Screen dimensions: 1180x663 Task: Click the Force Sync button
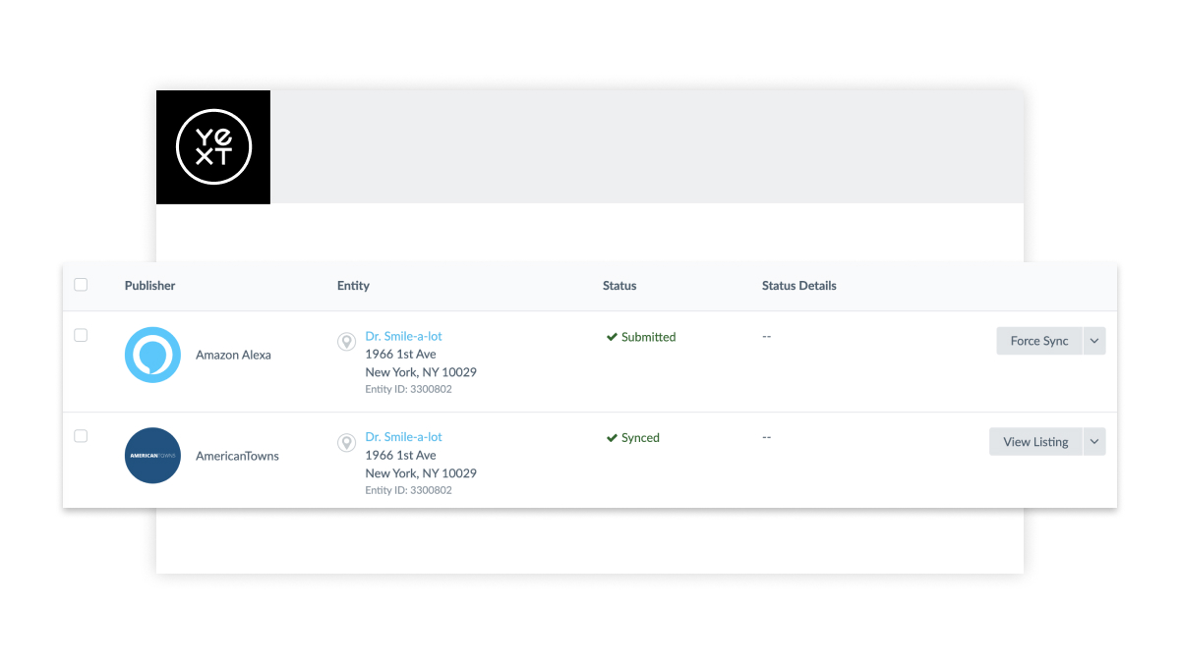tap(1039, 341)
